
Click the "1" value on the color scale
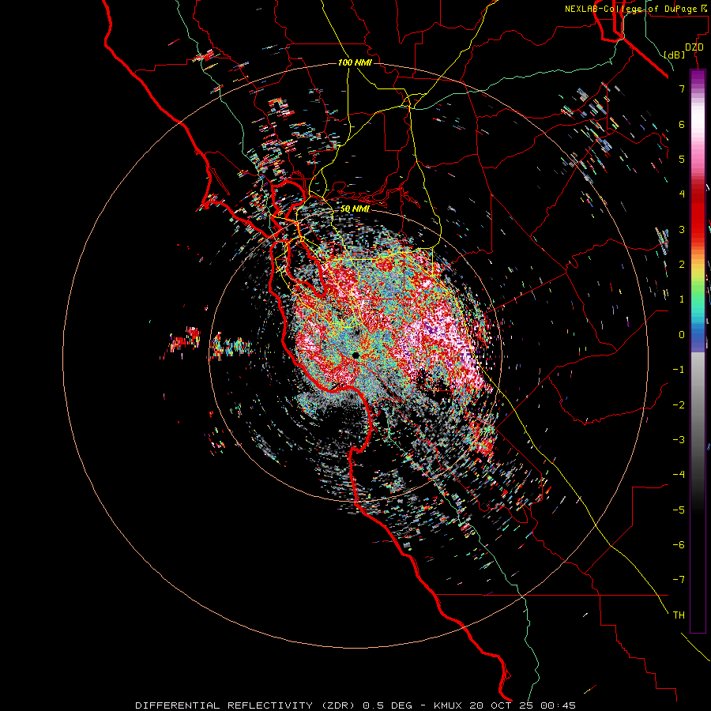point(682,299)
